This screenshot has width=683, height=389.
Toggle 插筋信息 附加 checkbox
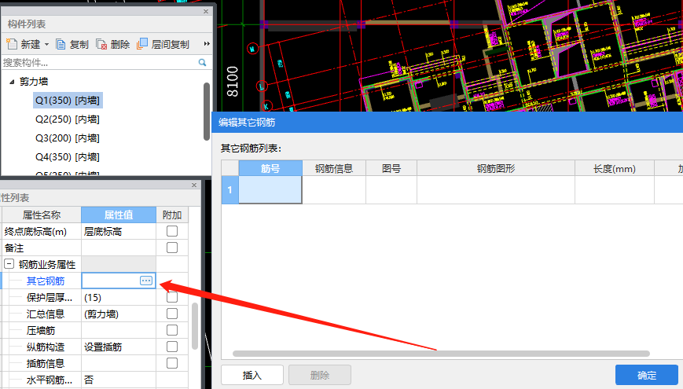pos(172,363)
